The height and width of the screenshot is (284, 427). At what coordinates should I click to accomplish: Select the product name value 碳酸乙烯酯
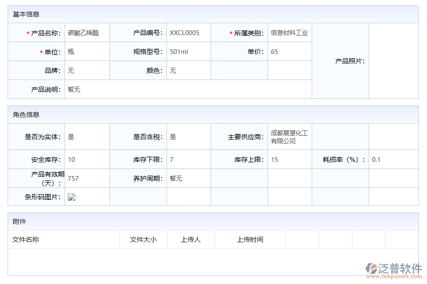(x=84, y=33)
